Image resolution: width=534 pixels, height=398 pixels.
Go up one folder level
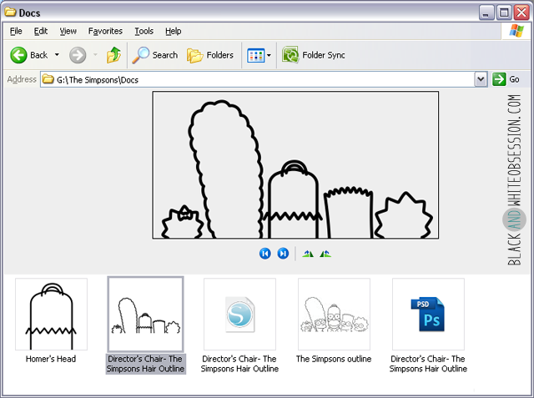click(113, 55)
